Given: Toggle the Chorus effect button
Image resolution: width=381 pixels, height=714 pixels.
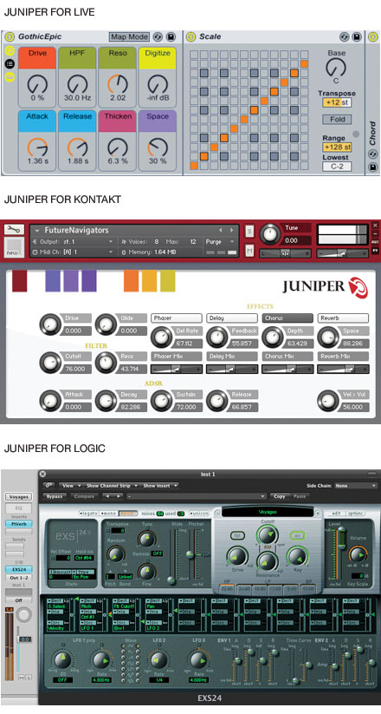Looking at the screenshot, I should (287, 318).
